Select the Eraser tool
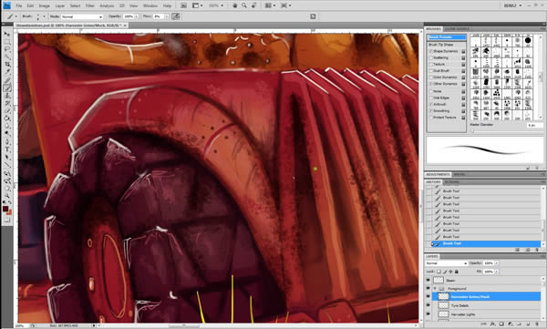 7,111
